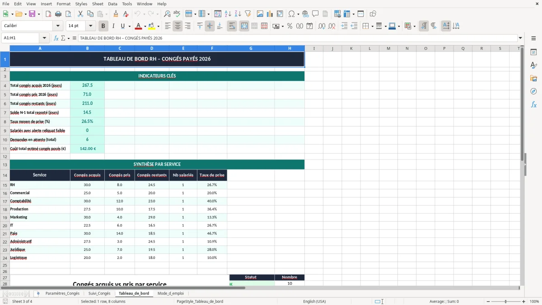Image resolution: width=542 pixels, height=305 pixels.
Task: Format selection as date
Action: tap(309, 26)
